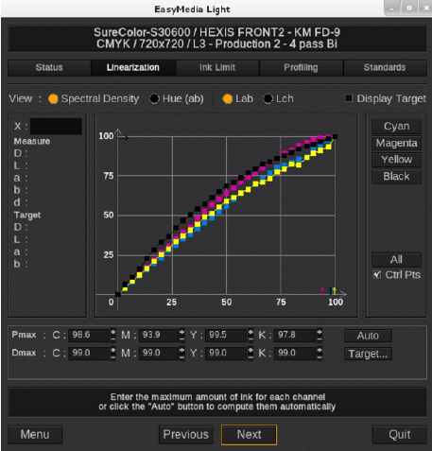Uncheck the Ctrl Pts checkbox
The image size is (432, 451).
[377, 274]
